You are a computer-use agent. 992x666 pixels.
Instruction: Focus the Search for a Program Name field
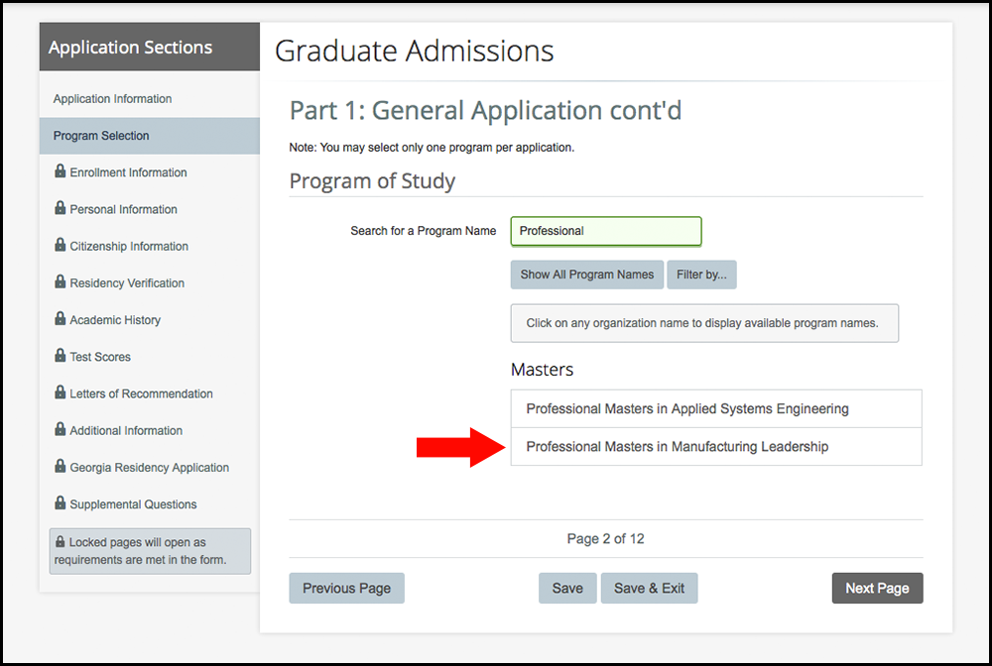pos(605,231)
